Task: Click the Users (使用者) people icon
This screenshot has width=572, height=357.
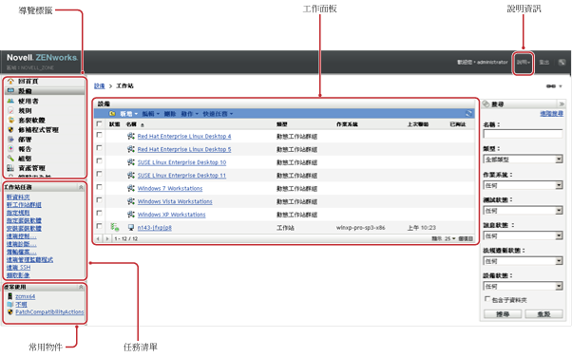Action: 11,101
